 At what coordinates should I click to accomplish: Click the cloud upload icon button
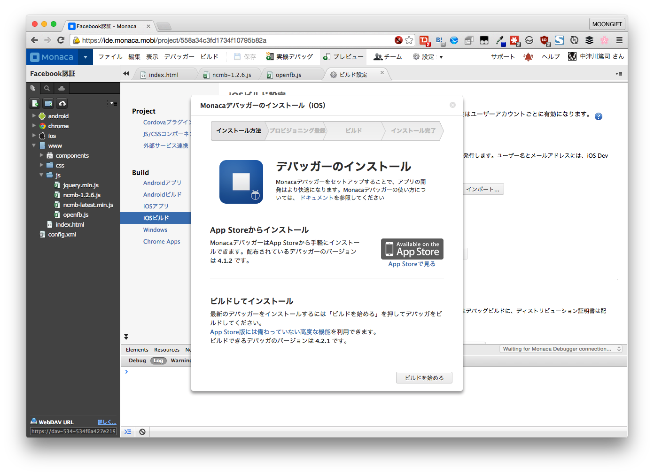62,103
